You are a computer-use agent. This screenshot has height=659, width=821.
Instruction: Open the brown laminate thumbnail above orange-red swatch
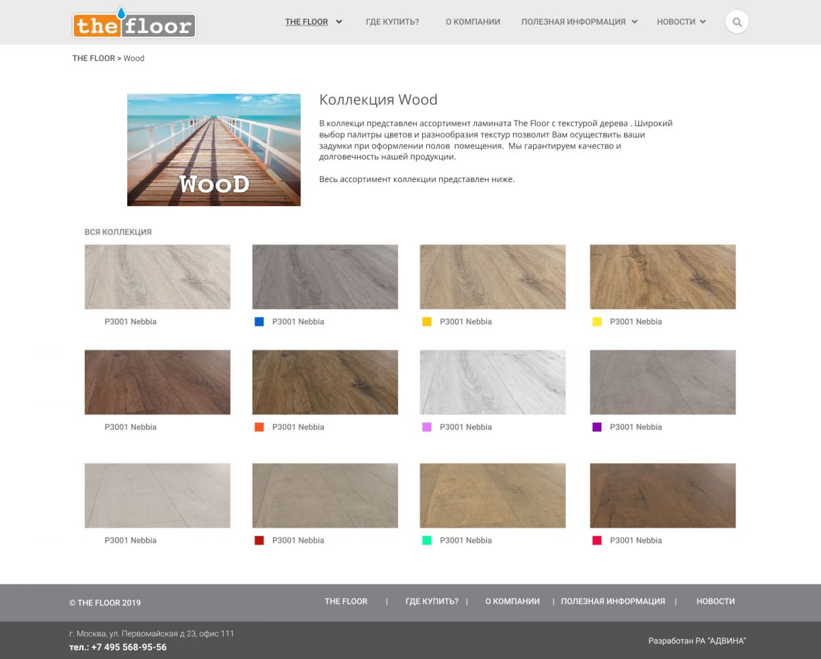[x=325, y=383]
